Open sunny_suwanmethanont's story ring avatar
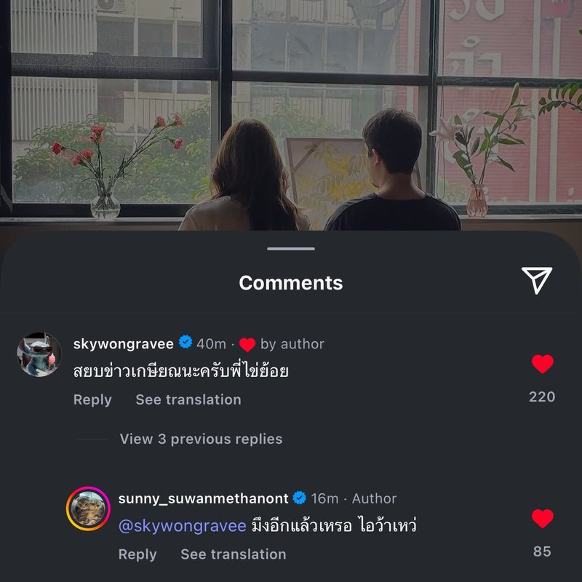 click(x=88, y=509)
